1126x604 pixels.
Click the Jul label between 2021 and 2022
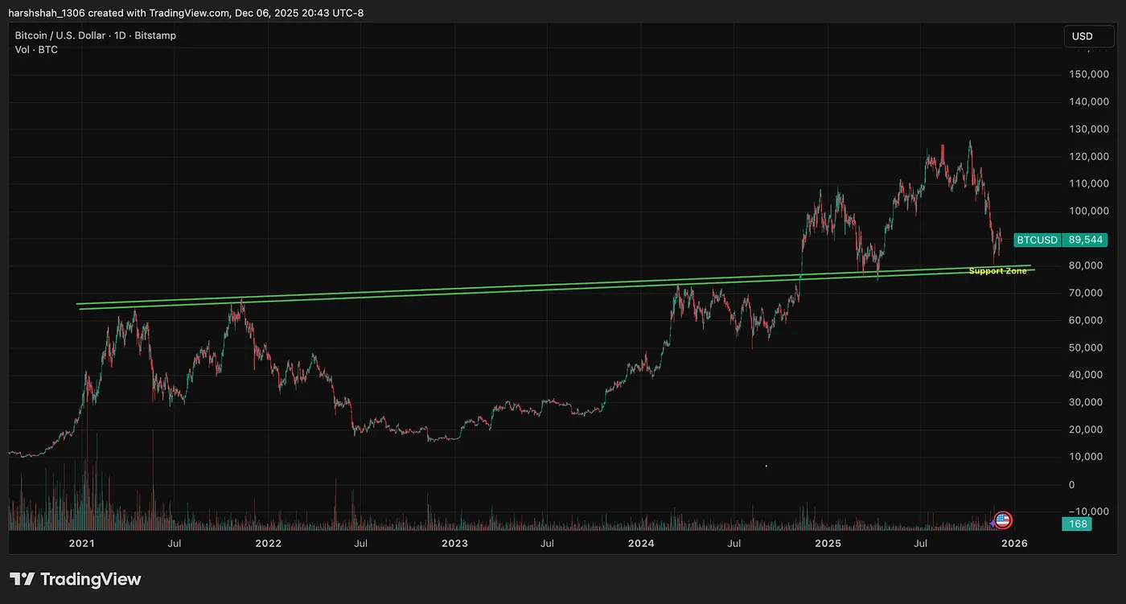175,544
